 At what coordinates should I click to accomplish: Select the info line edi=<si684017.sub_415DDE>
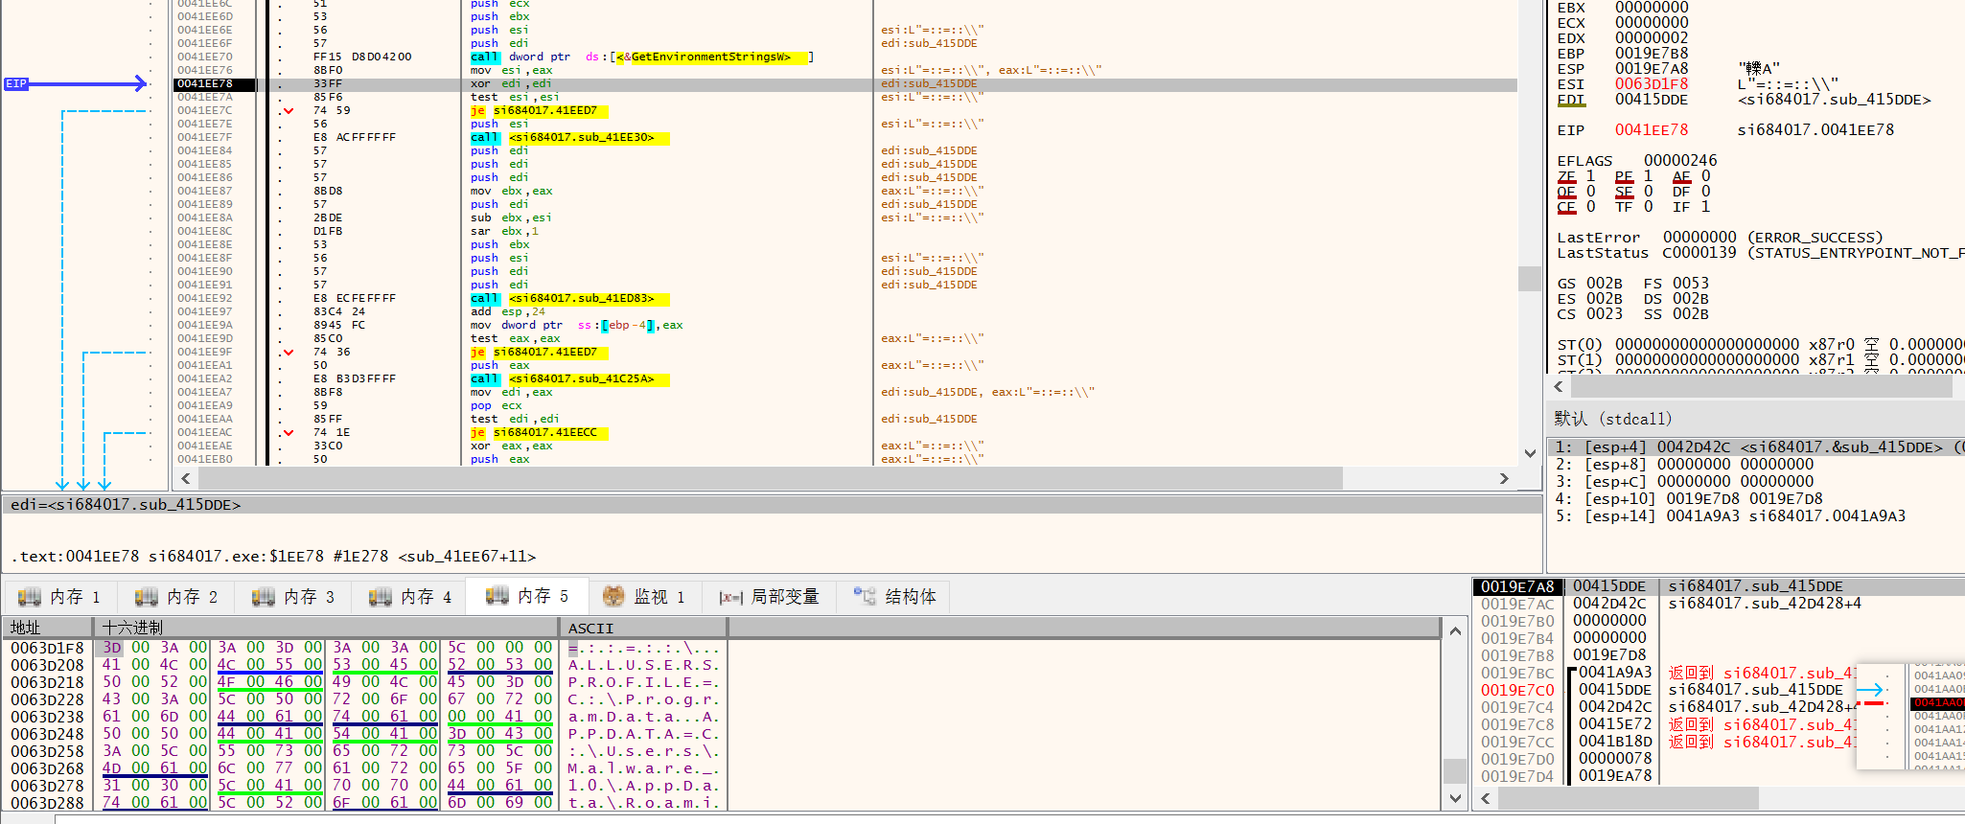click(x=127, y=505)
